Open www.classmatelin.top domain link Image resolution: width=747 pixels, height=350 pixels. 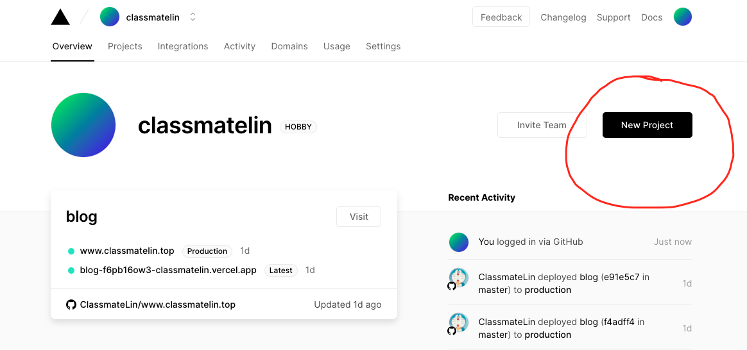pos(127,251)
